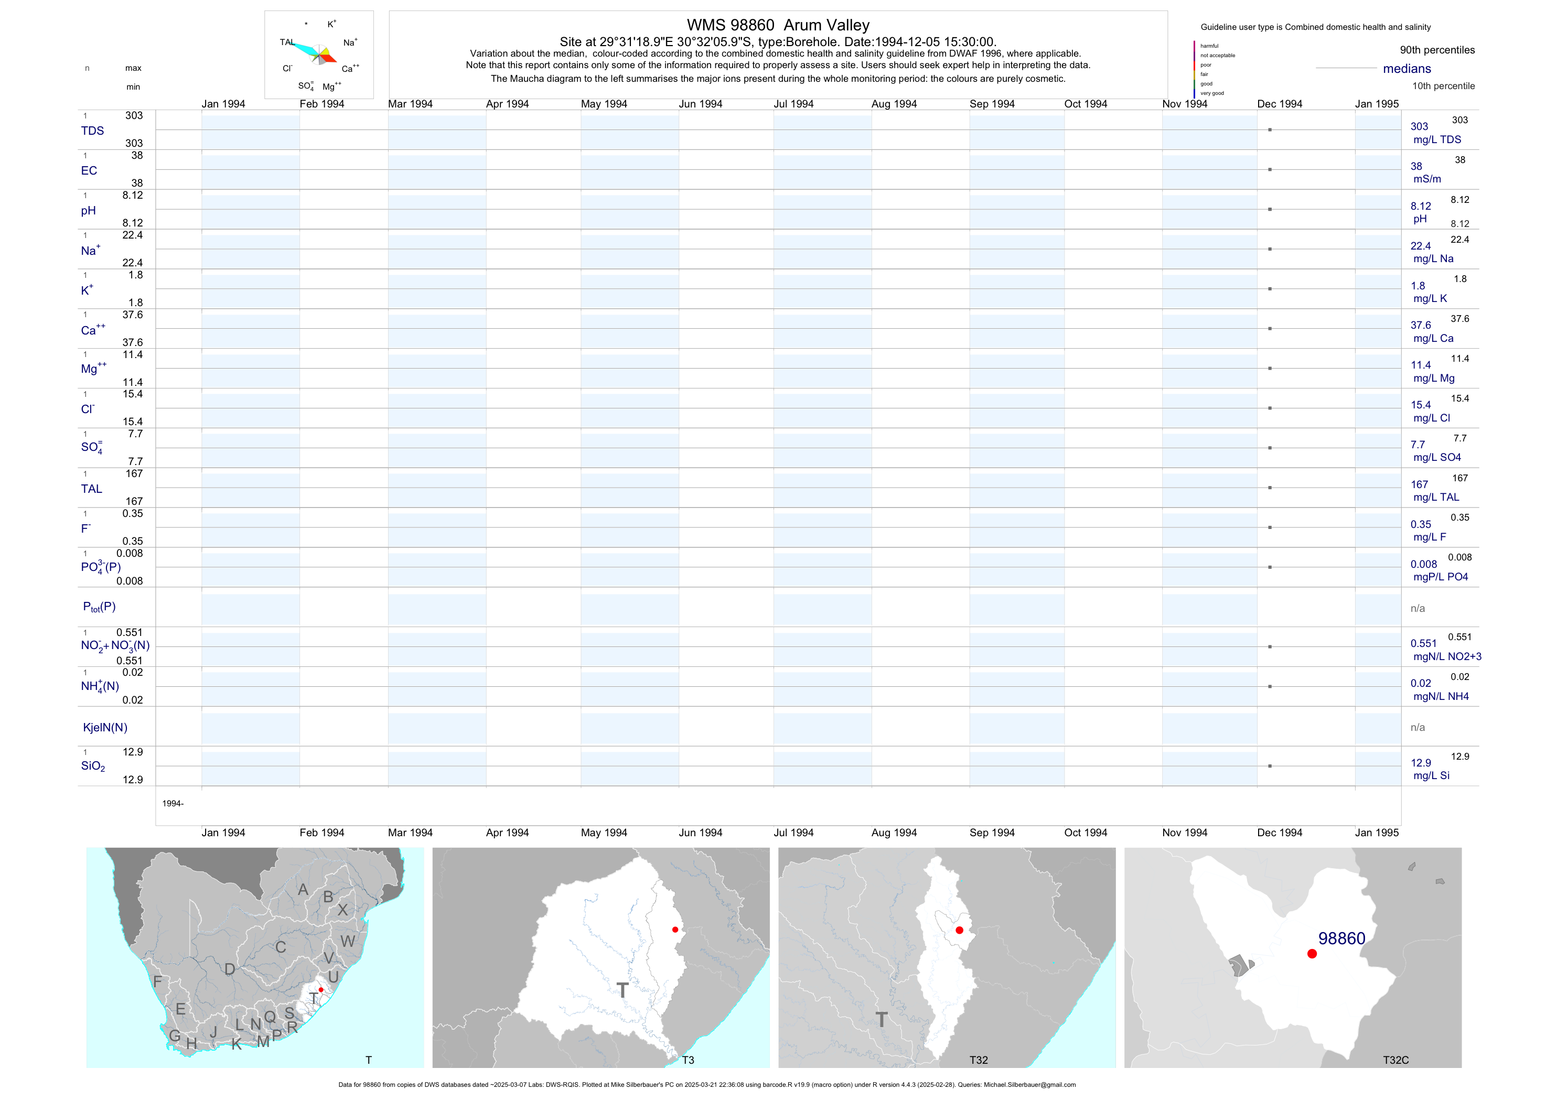
Task: Click the Jul 1994 top axis label
Action: coord(793,104)
